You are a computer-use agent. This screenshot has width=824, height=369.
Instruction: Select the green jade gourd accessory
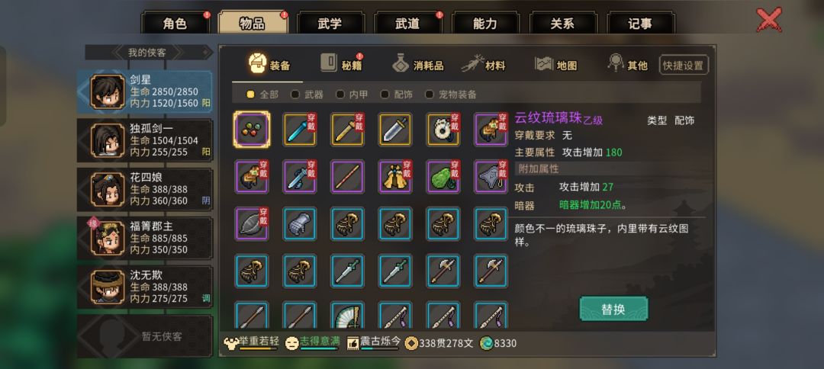tap(443, 177)
